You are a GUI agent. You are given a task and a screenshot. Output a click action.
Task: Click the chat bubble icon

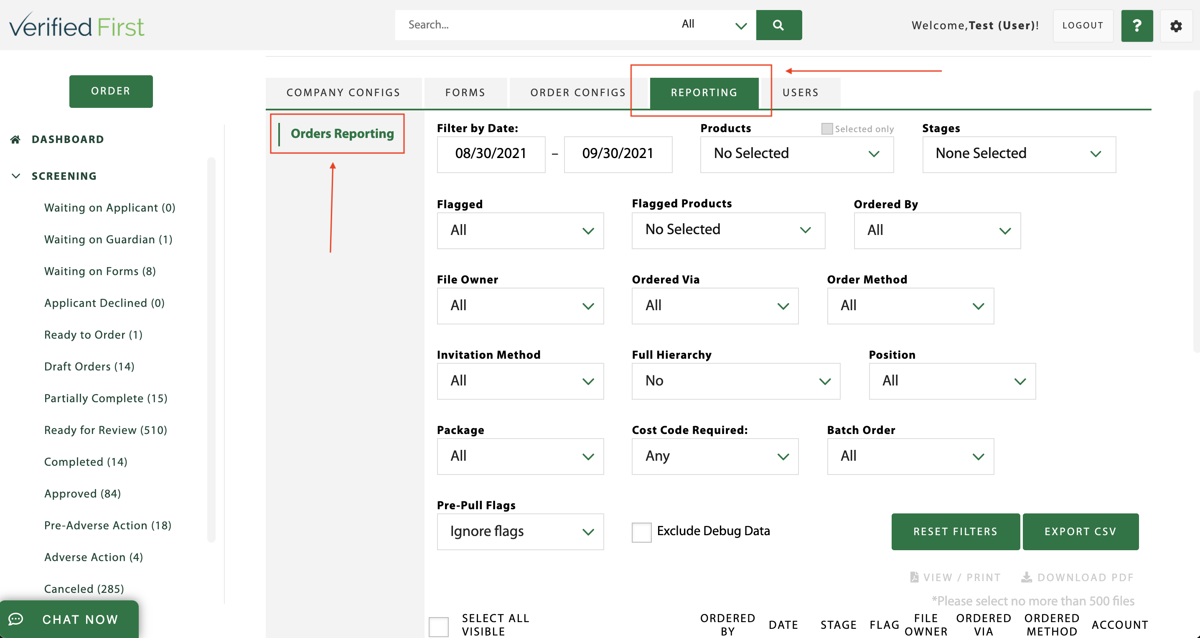[x=16, y=619]
